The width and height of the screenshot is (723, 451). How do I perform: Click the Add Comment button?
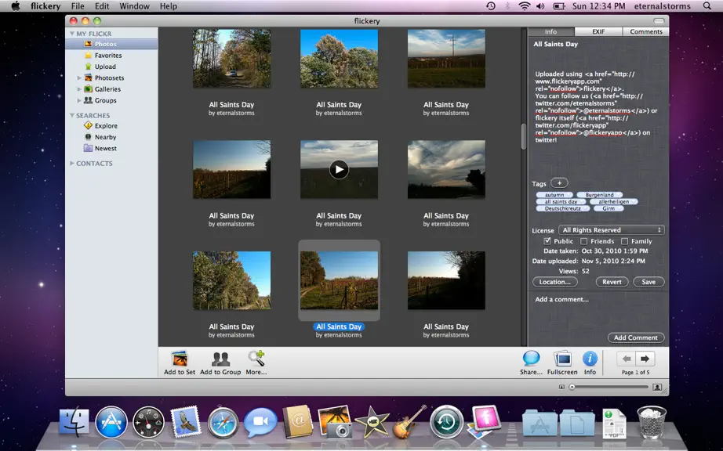click(636, 337)
